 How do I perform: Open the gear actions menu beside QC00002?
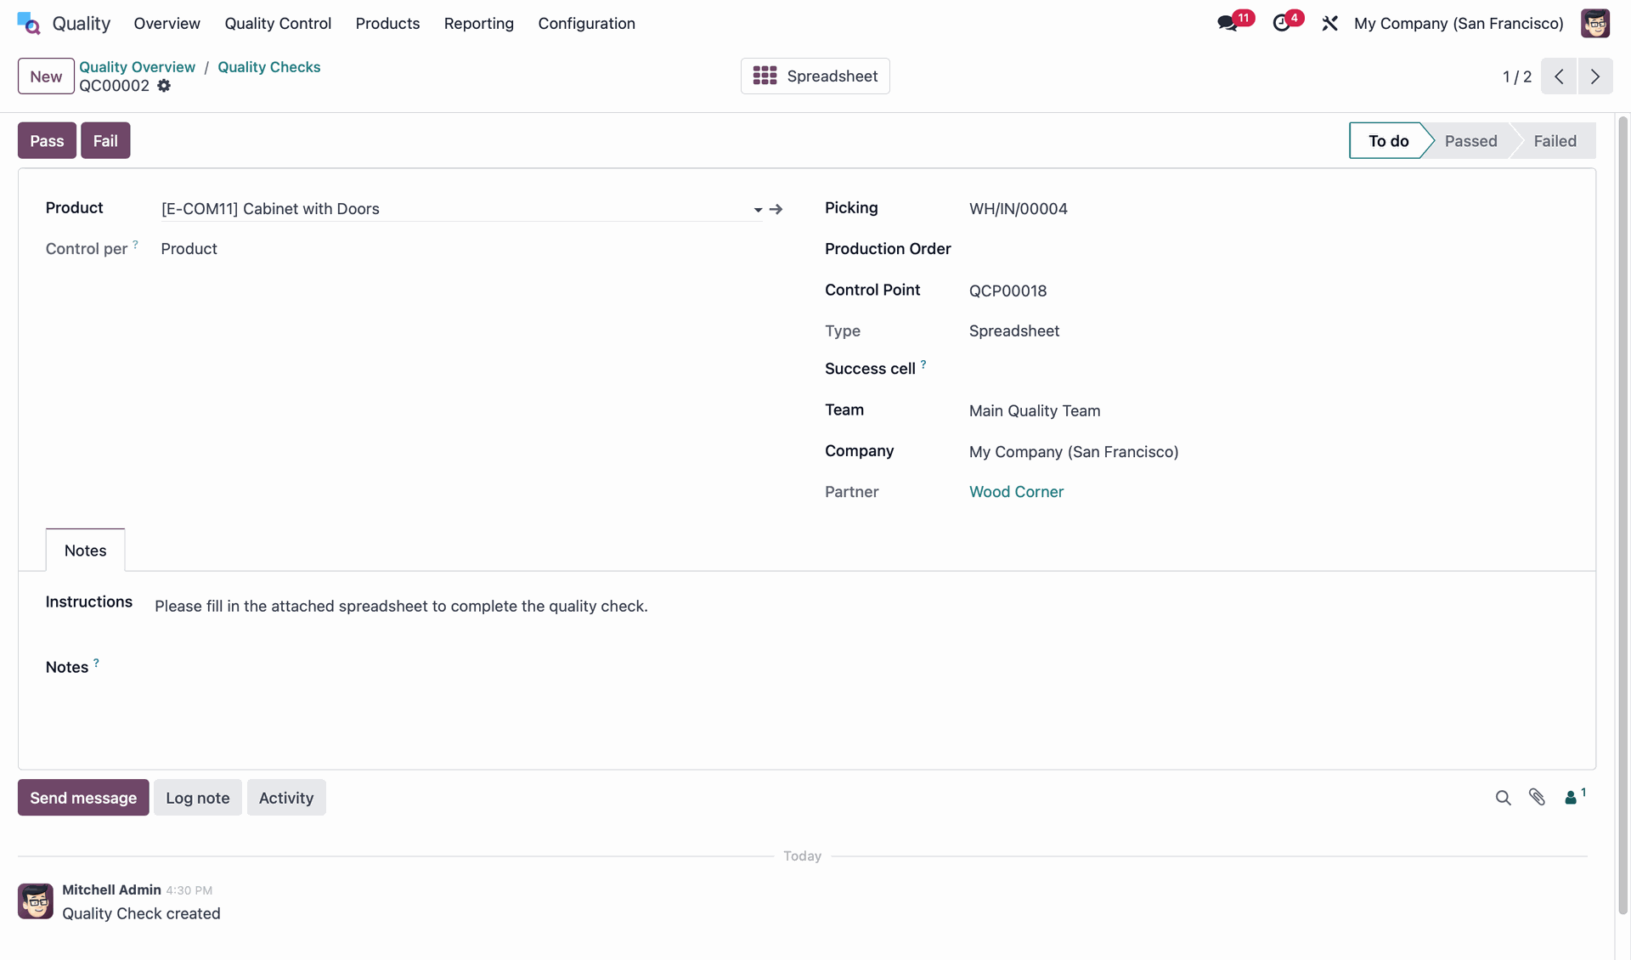point(164,86)
